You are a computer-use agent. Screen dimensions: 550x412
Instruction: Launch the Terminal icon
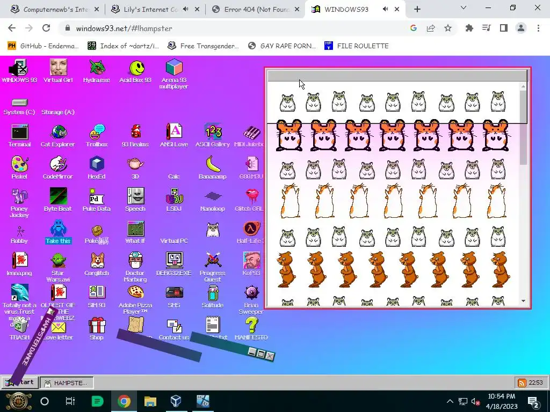(20, 136)
